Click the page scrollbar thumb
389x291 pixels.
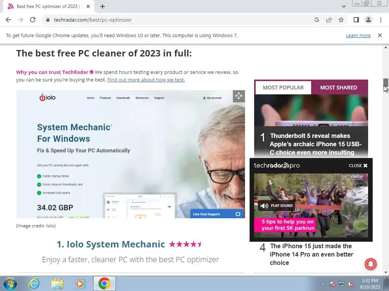tap(385, 83)
